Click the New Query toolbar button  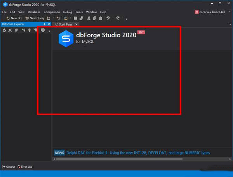35,18
